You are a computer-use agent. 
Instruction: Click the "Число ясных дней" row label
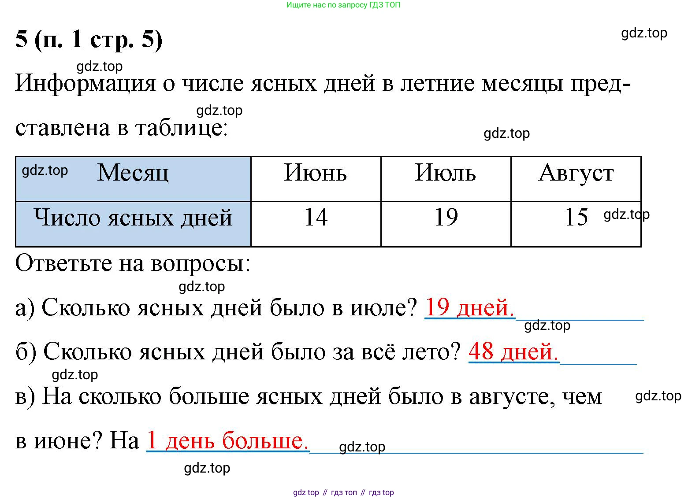click(133, 218)
